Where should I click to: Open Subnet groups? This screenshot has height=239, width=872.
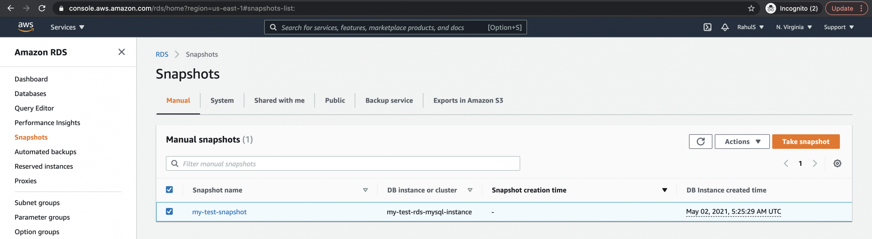37,203
